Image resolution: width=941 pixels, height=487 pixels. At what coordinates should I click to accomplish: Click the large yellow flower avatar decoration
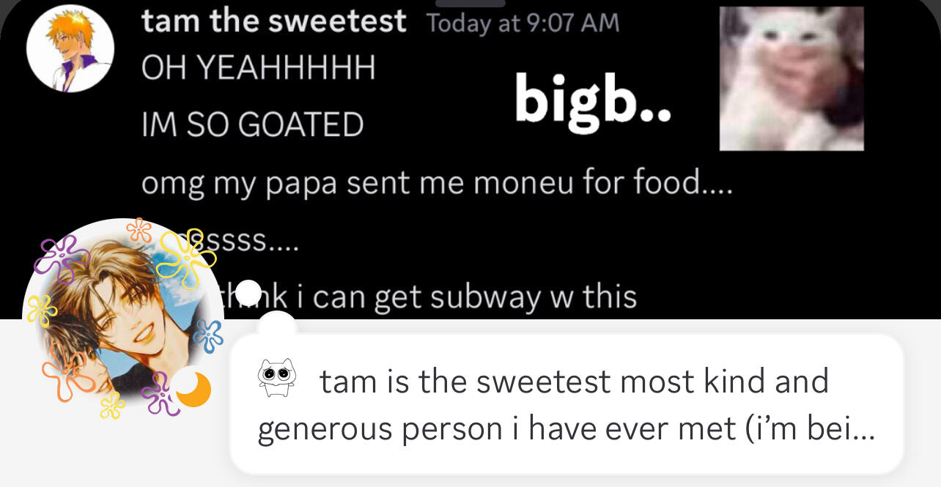[186, 257]
